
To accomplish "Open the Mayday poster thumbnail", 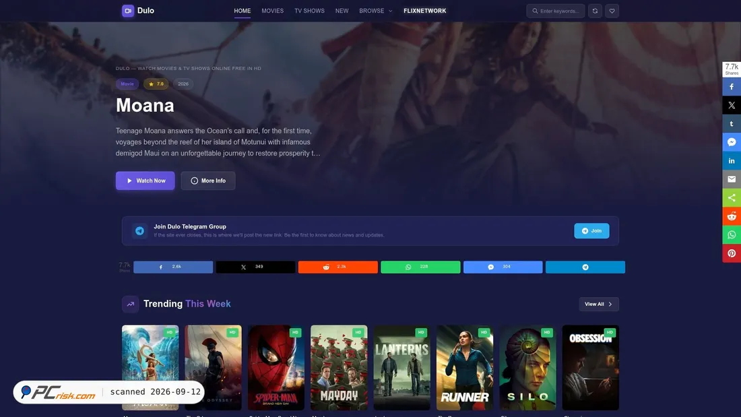I will point(339,367).
